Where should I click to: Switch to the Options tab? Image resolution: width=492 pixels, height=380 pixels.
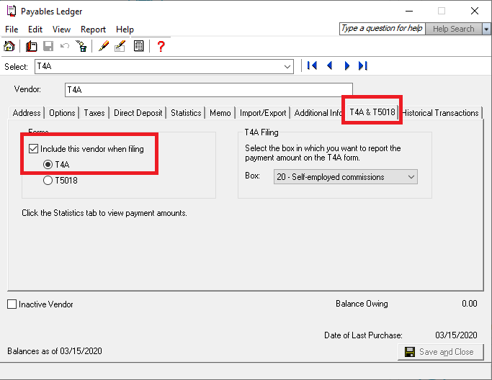point(62,113)
